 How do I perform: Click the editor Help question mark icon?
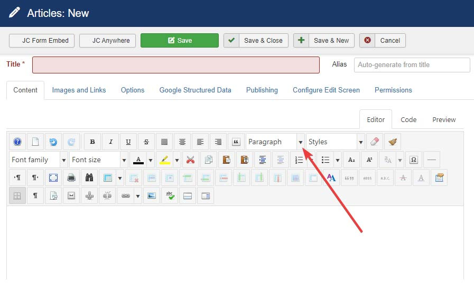coord(17,142)
